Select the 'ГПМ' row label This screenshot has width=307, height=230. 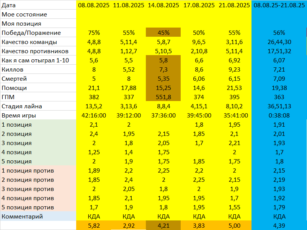38,97
